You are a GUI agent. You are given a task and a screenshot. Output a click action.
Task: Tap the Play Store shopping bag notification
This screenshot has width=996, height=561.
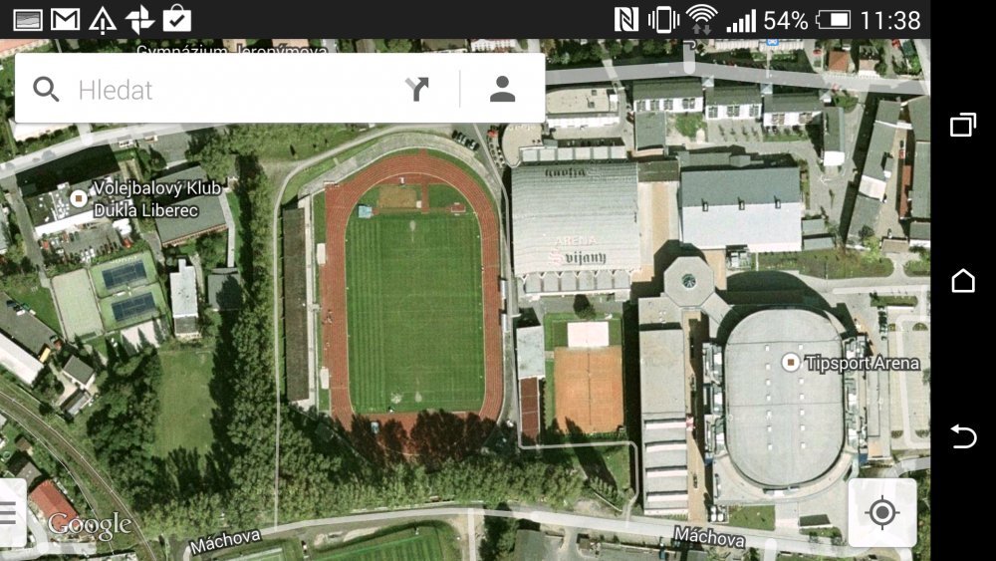[176, 19]
